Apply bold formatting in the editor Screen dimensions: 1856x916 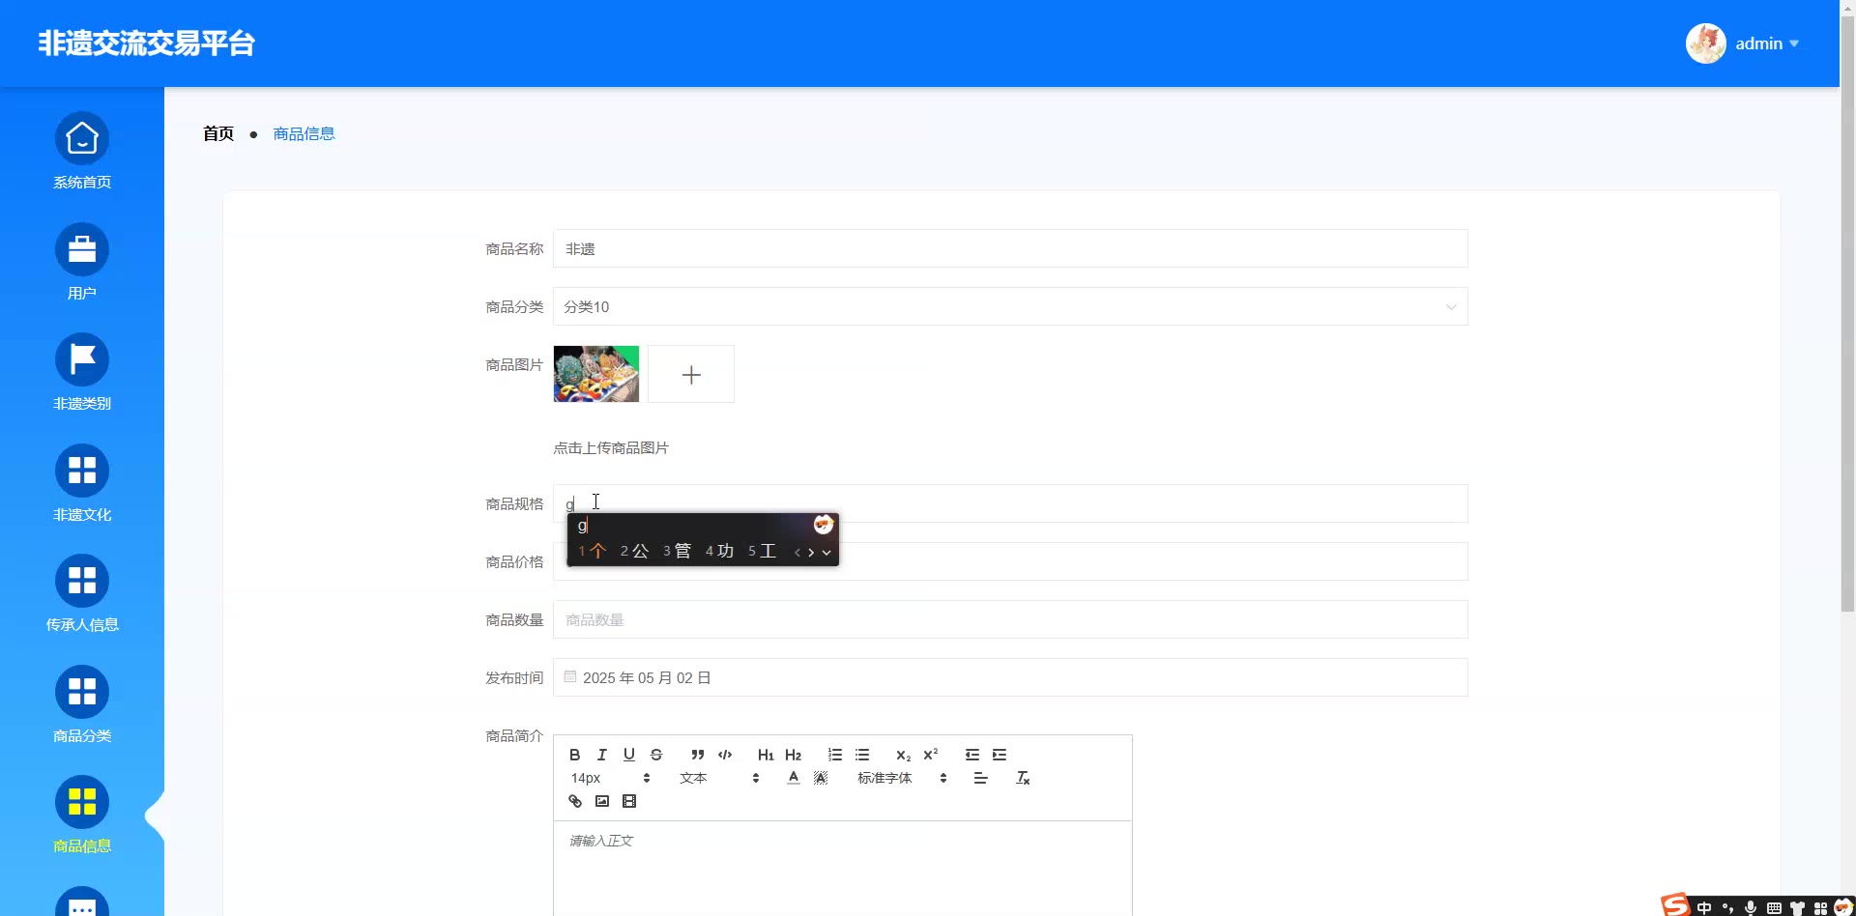pos(575,755)
